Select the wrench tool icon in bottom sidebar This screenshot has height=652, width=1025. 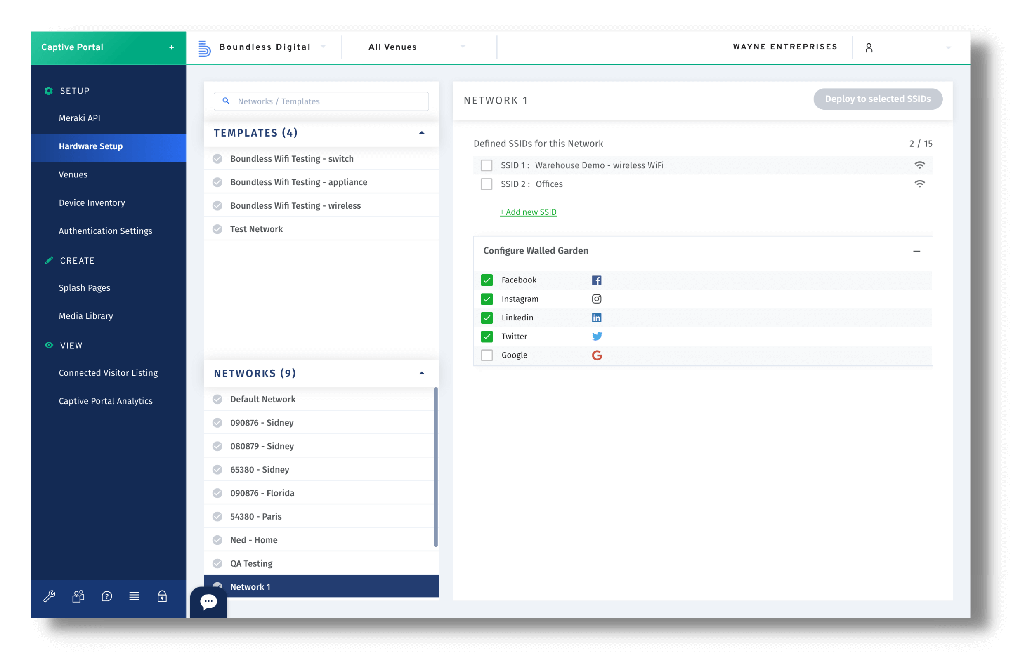50,596
